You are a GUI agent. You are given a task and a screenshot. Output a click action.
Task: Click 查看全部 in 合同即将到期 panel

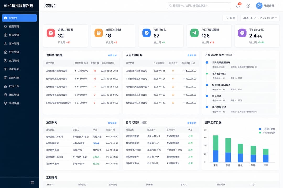[192, 55]
